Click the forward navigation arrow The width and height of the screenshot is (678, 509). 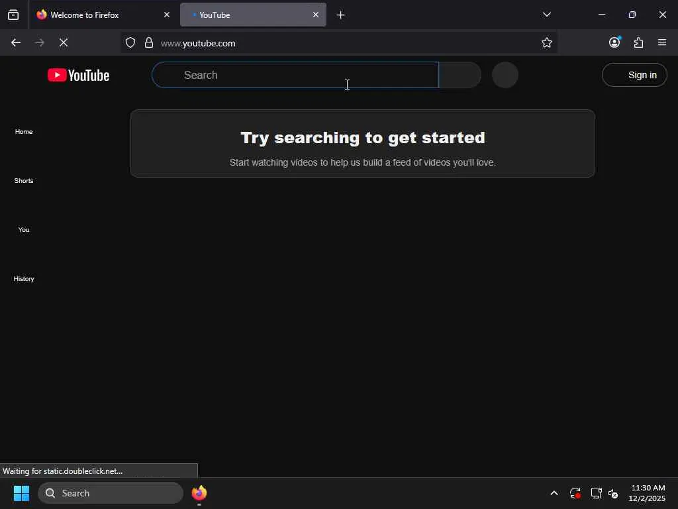coord(39,42)
